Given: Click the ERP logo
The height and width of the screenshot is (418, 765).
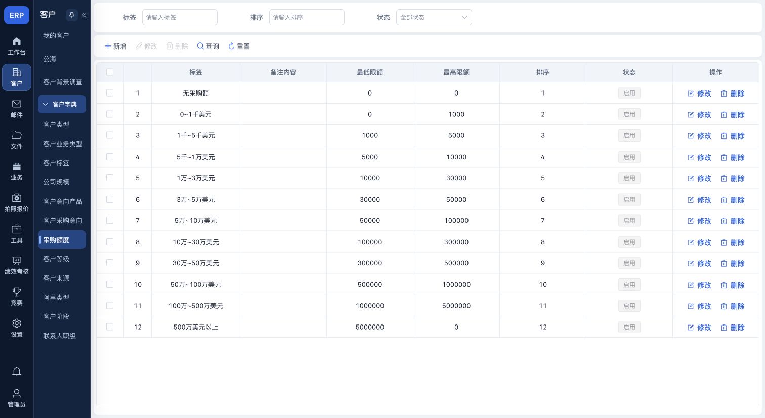Looking at the screenshot, I should pyautogui.click(x=17, y=15).
